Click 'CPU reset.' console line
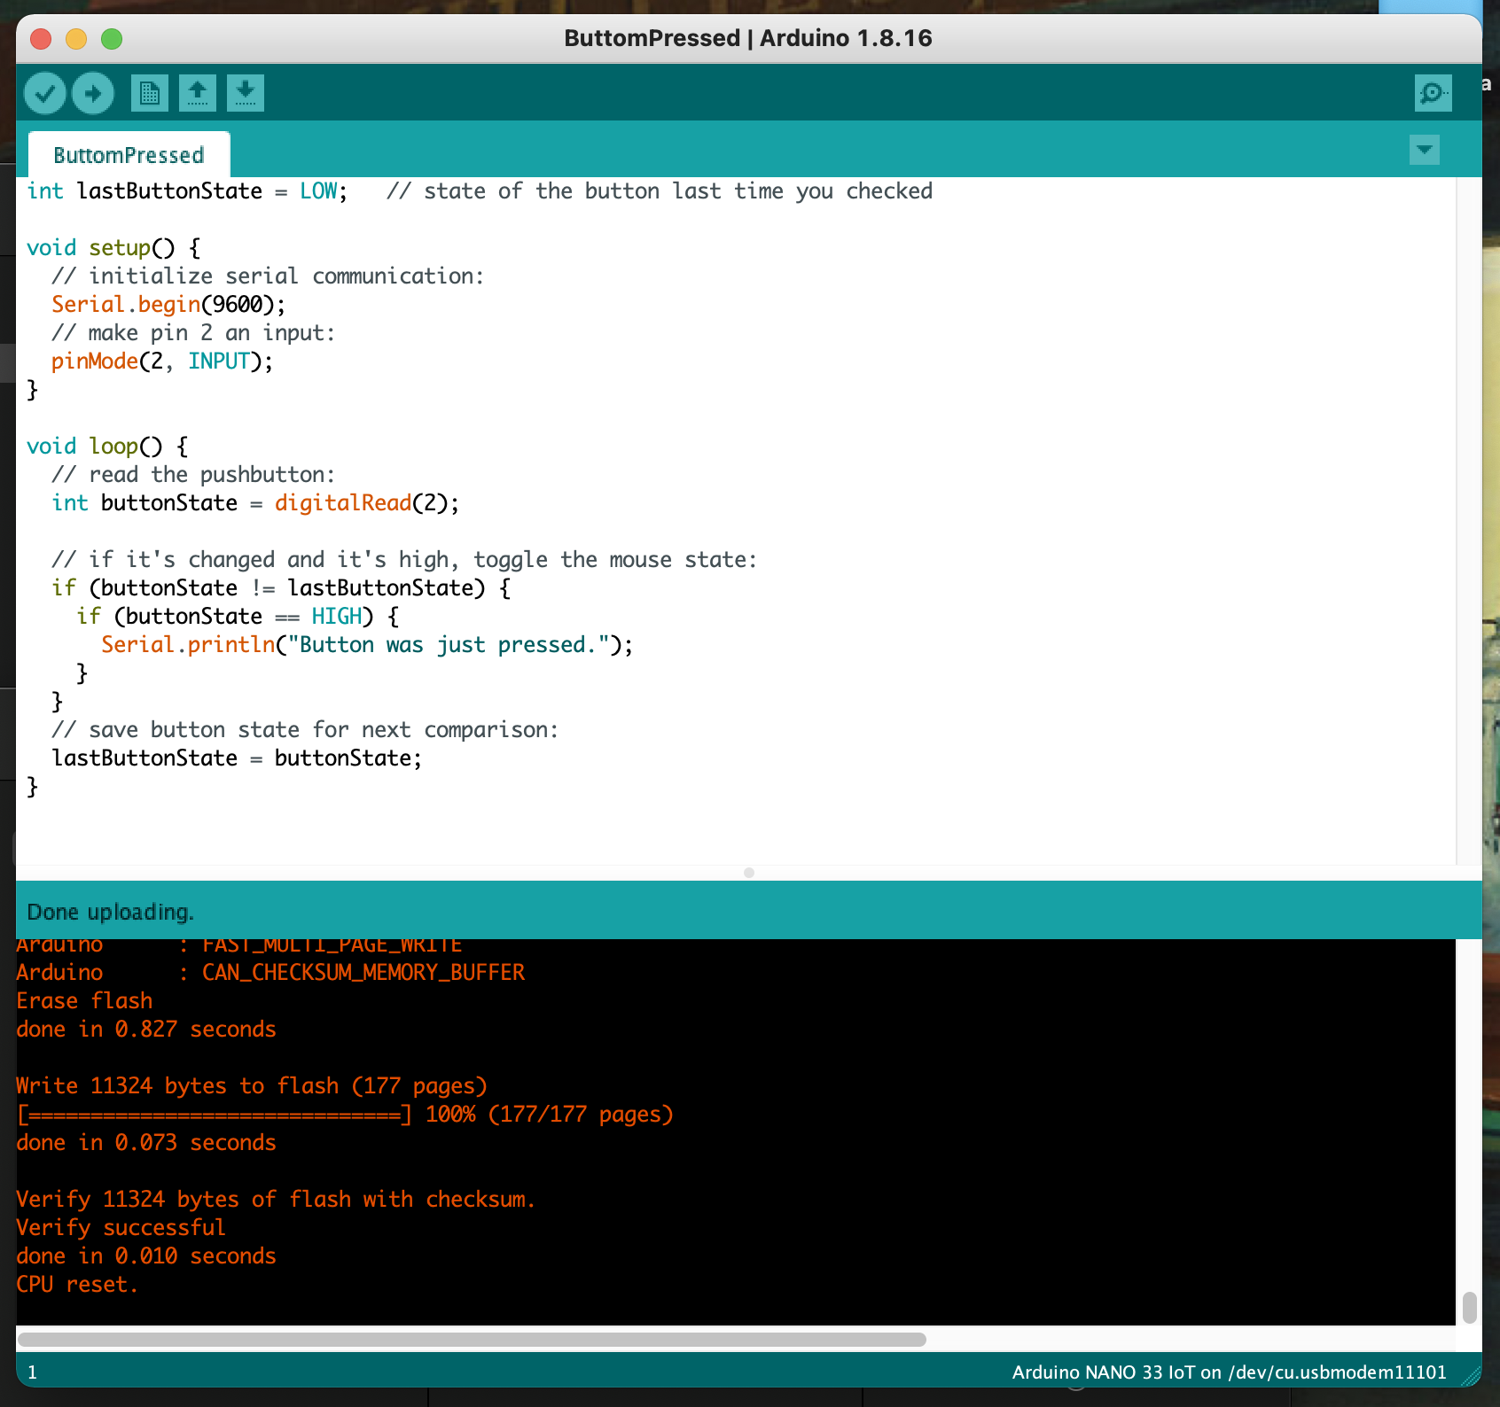 pos(77,1285)
